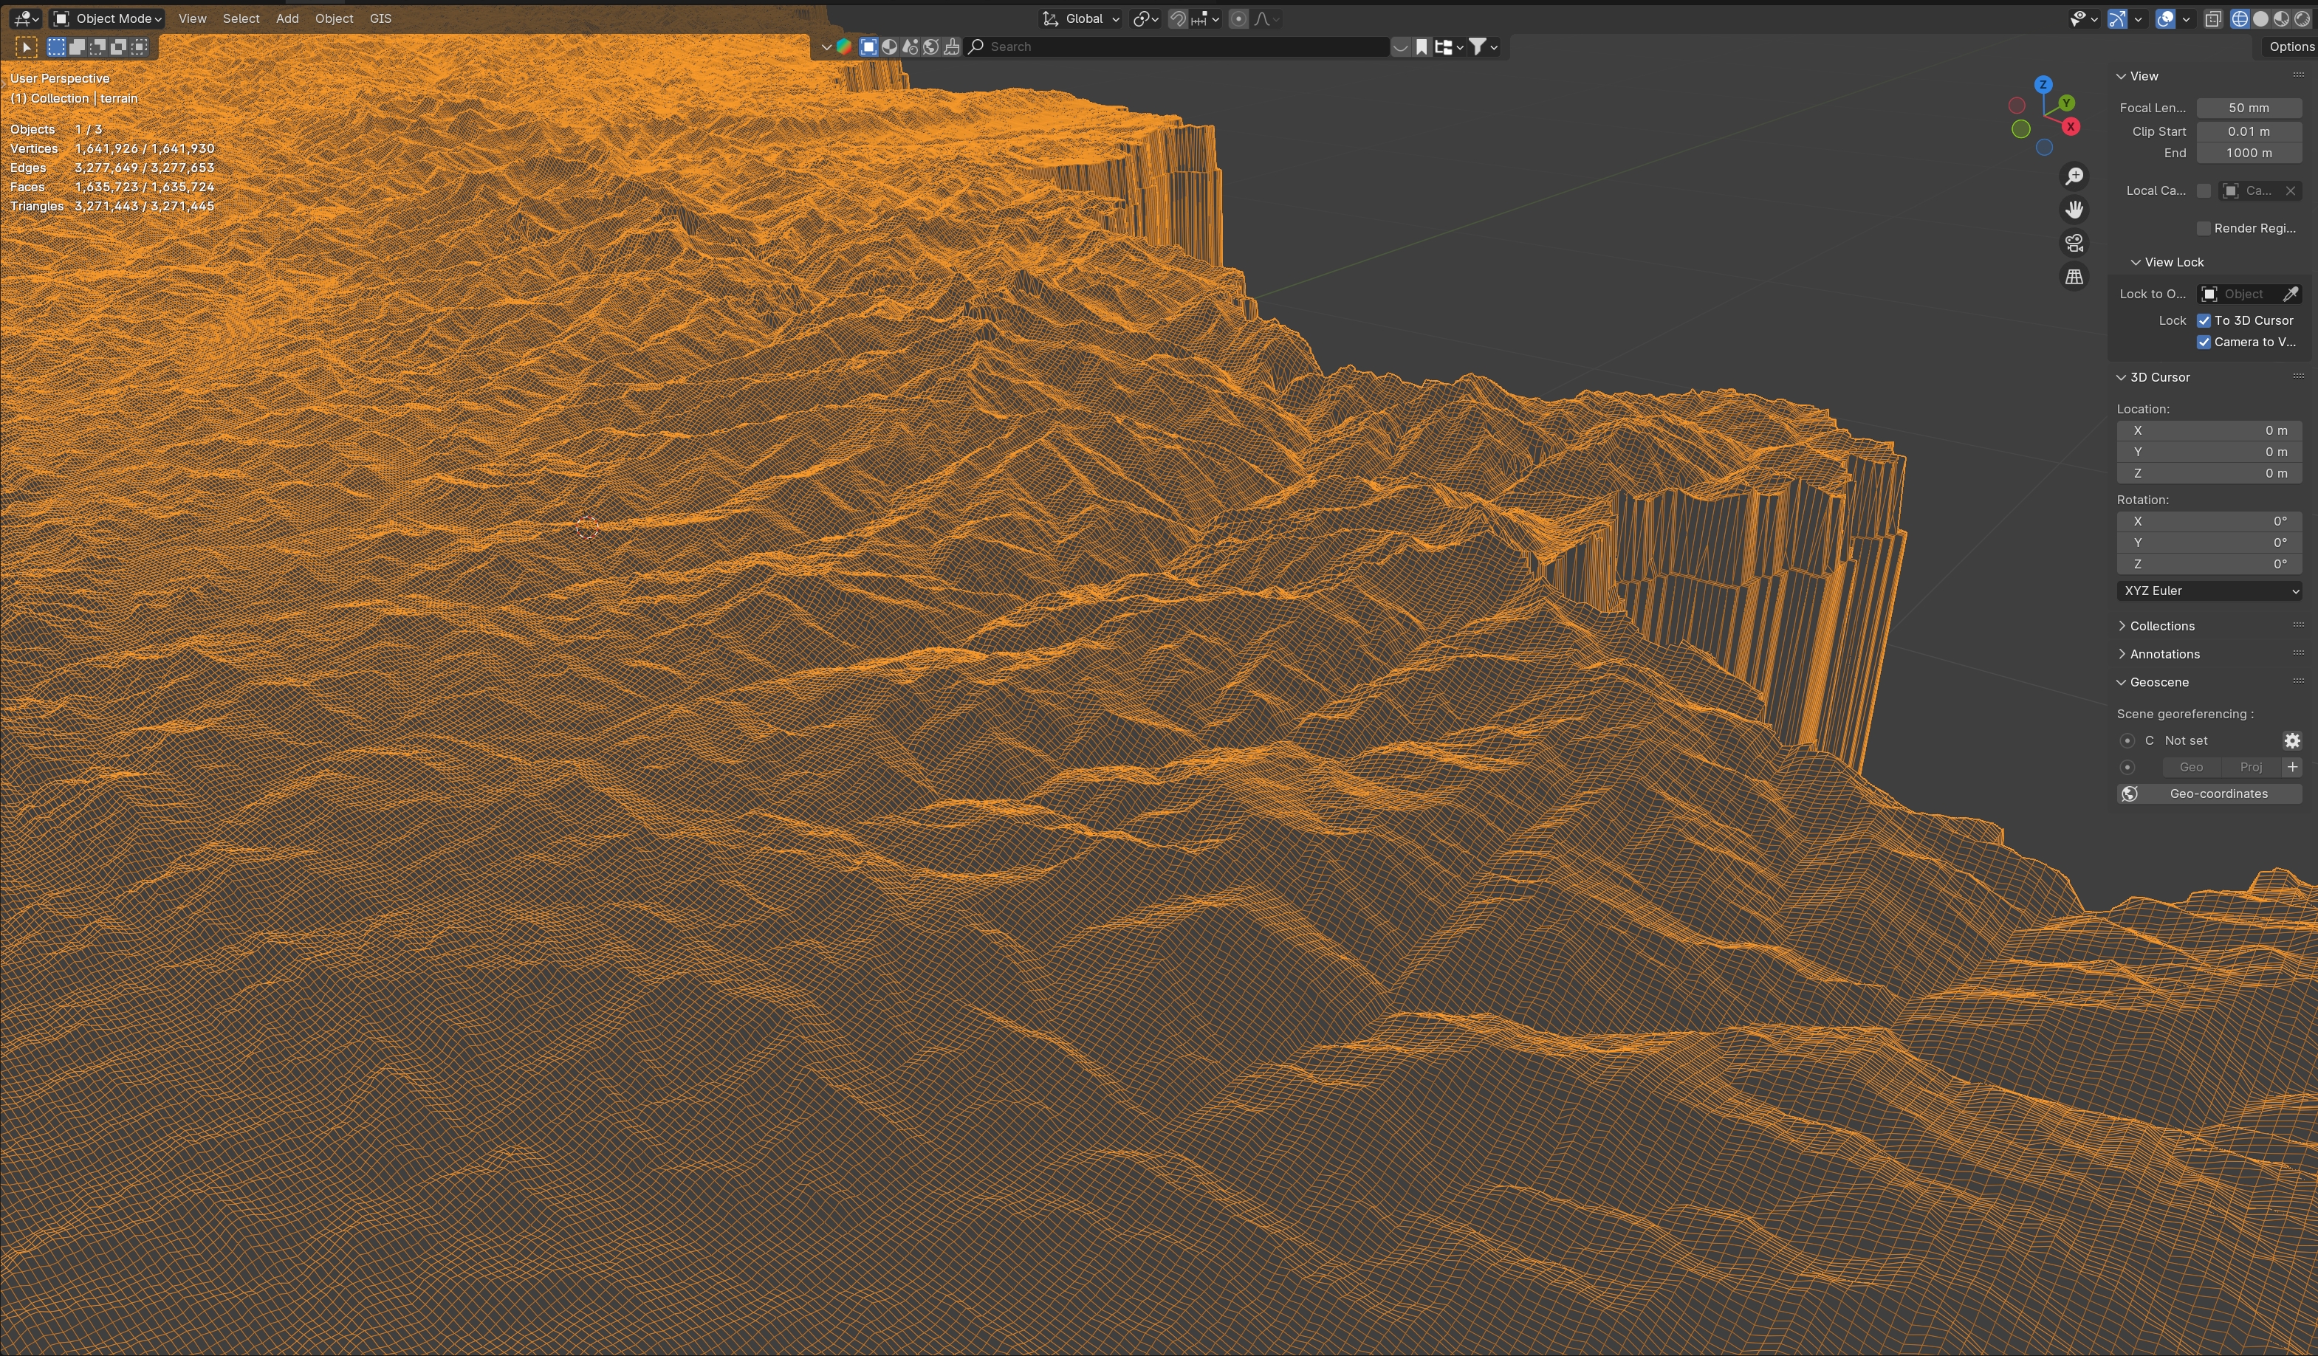
Task: Toggle the camera view icon
Action: tap(2074, 243)
